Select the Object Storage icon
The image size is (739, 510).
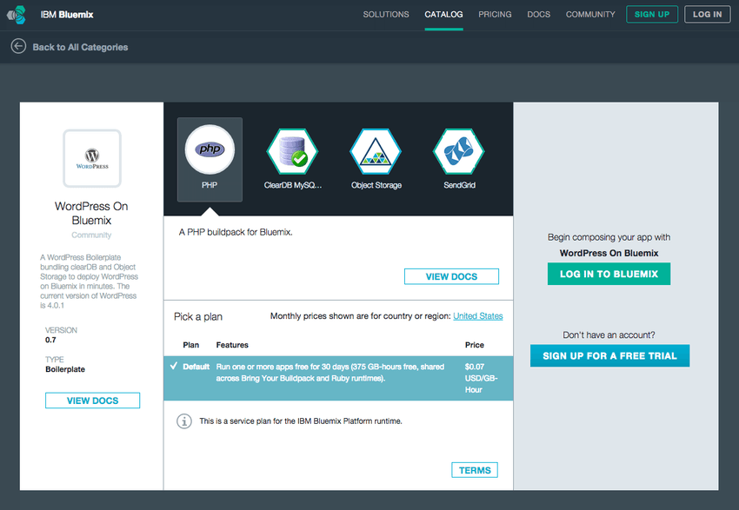tap(376, 151)
